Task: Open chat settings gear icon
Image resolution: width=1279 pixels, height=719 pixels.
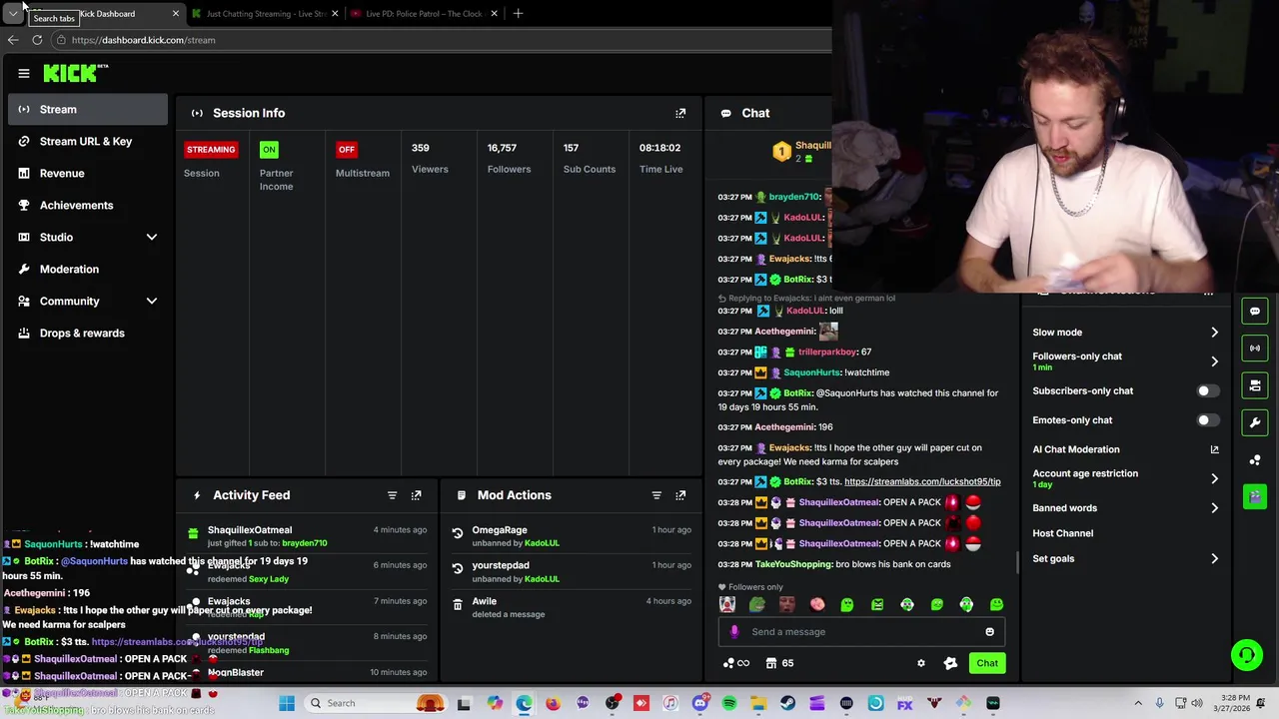Action: pyautogui.click(x=921, y=663)
